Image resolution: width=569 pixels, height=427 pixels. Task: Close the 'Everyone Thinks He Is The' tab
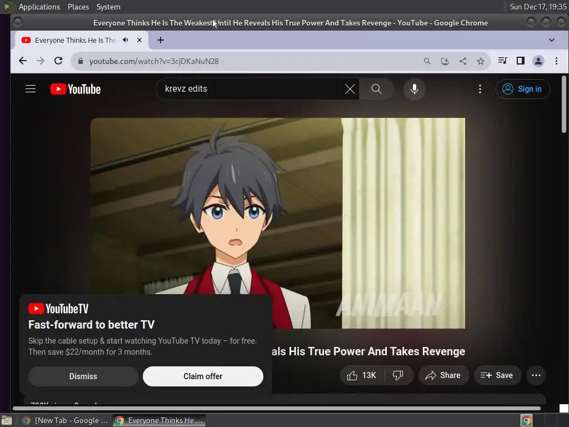pos(139,40)
